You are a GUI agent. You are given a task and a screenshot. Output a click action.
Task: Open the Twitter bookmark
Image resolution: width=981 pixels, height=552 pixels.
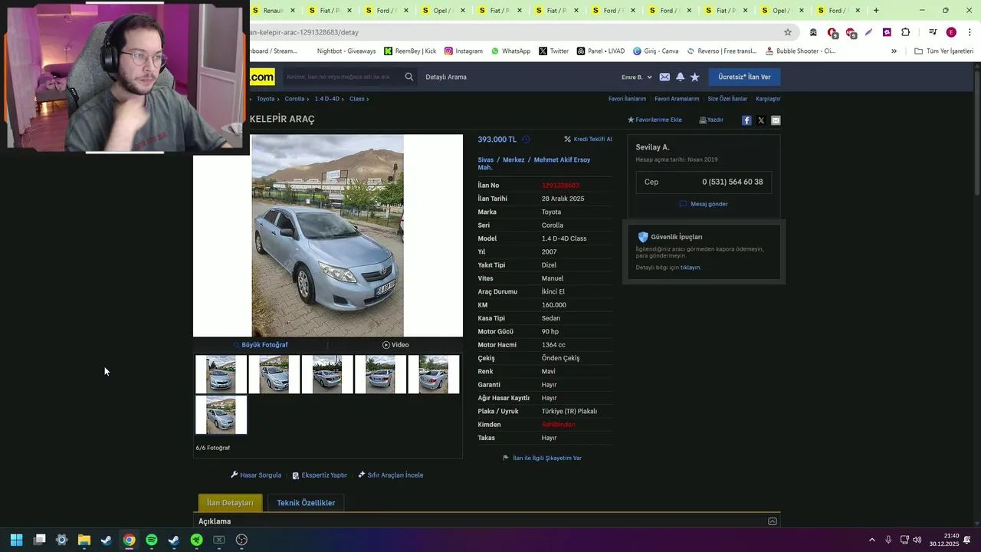click(x=553, y=51)
